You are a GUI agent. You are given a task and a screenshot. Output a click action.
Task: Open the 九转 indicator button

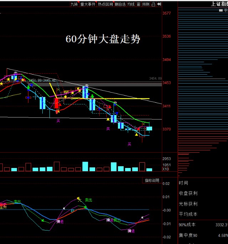click(74, 4)
